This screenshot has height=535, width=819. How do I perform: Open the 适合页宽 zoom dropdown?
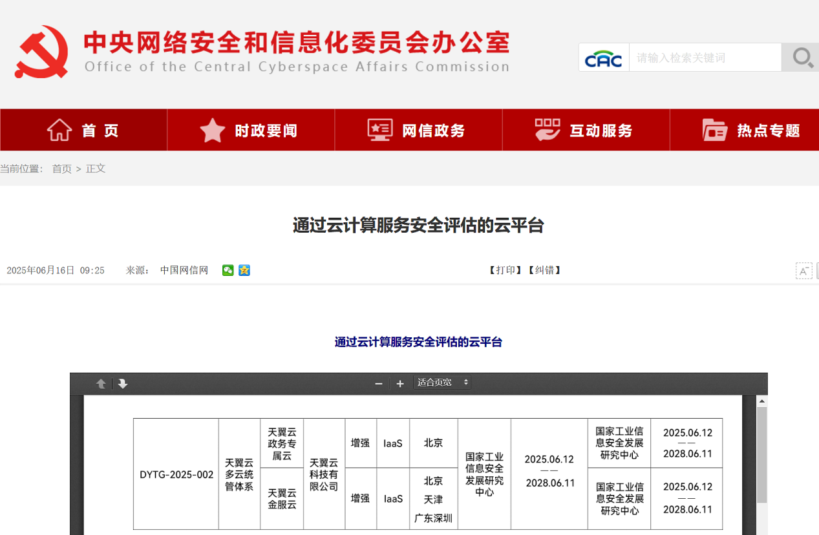pos(442,383)
